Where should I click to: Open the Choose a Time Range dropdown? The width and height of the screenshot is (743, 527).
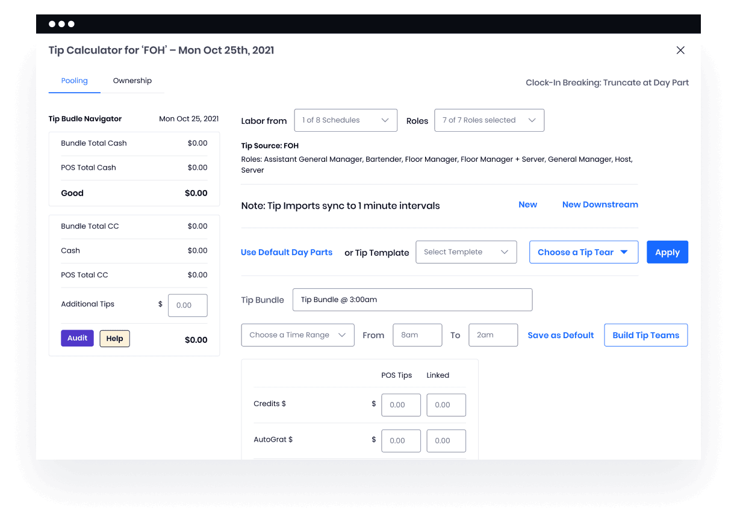pyautogui.click(x=297, y=334)
